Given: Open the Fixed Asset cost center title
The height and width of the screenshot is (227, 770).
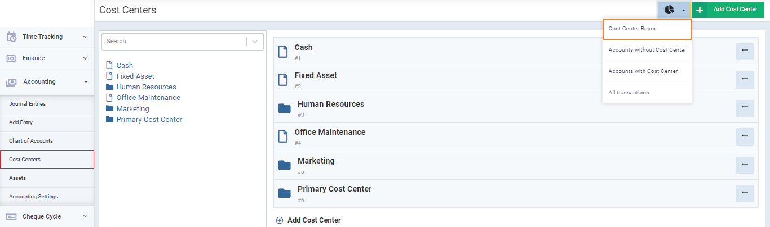Looking at the screenshot, I should (x=316, y=76).
